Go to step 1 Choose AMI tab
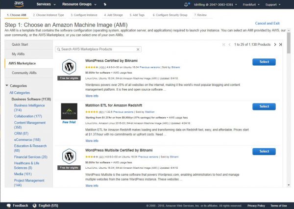The height and width of the screenshot is (209, 294). (17, 15)
